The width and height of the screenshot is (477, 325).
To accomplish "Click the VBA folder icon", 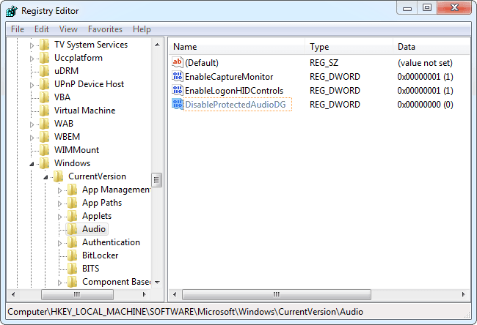I will point(45,97).
